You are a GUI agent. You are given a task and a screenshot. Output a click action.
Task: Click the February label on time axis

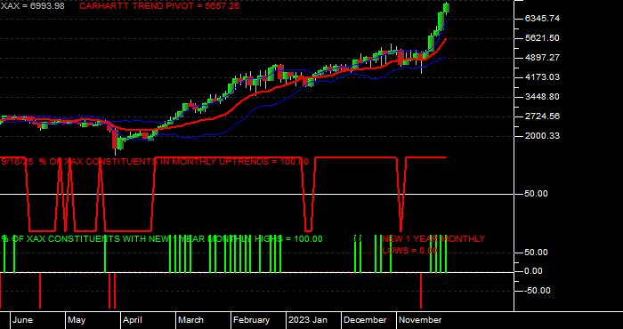coord(251,320)
